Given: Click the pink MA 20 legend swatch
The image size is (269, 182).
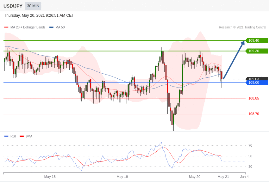Looking at the screenshot, I should [x=6, y=27].
